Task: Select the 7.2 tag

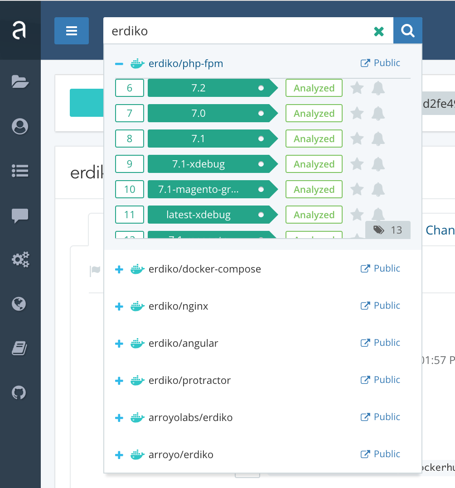Action: tap(213, 88)
